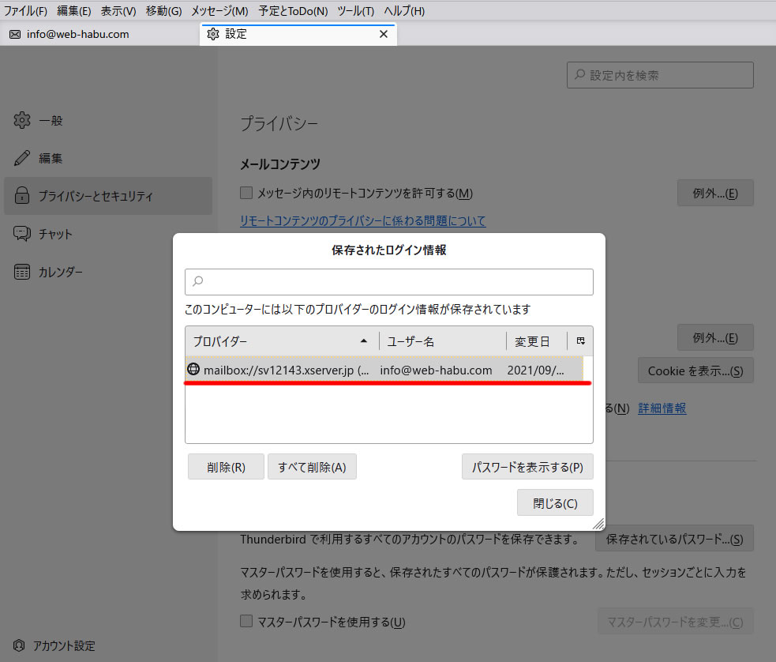Click the lock icon for Privacy & Security
The height and width of the screenshot is (662, 776).
pos(22,196)
